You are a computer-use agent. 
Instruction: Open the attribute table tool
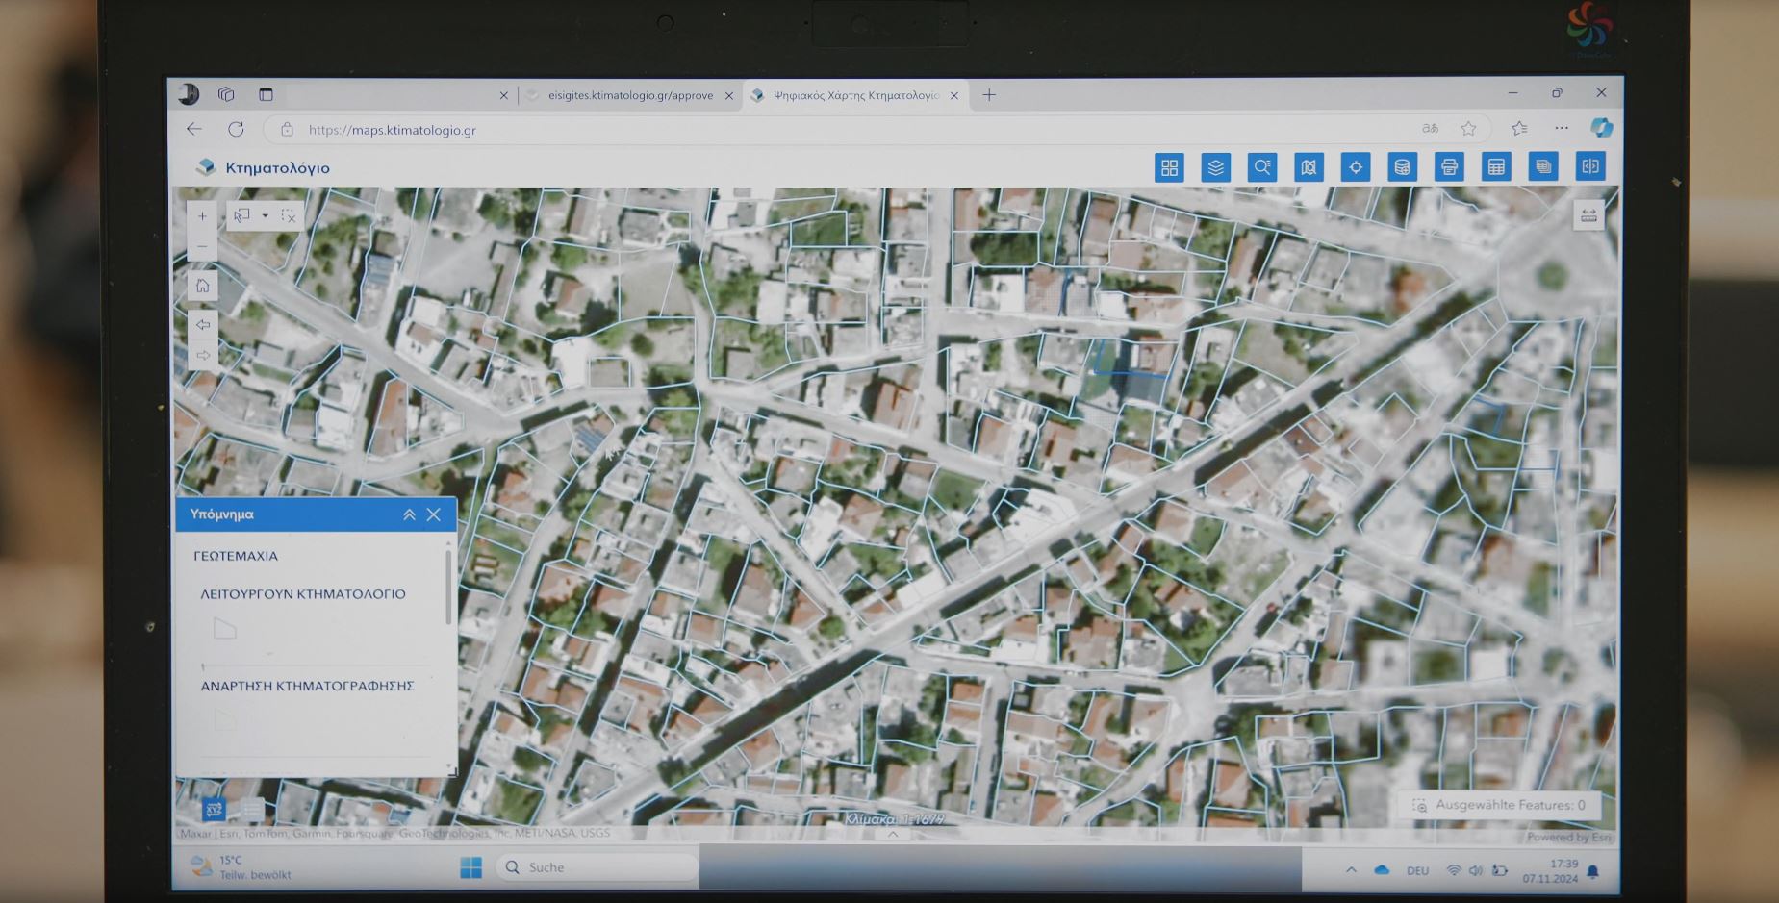(1495, 167)
